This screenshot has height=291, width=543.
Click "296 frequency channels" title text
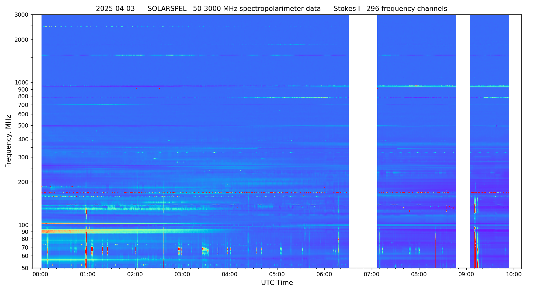click(x=407, y=9)
